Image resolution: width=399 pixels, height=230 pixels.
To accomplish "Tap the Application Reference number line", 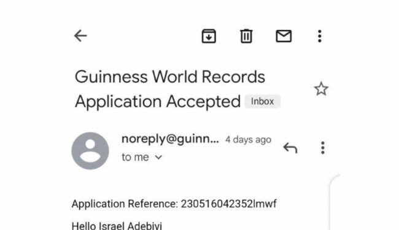I will [174, 204].
